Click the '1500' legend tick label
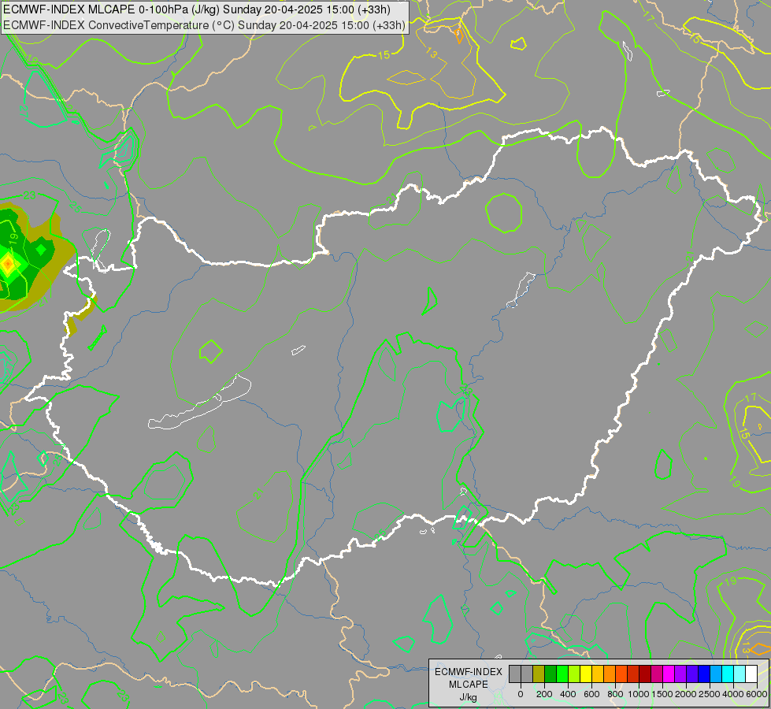771x709 pixels. [x=662, y=694]
